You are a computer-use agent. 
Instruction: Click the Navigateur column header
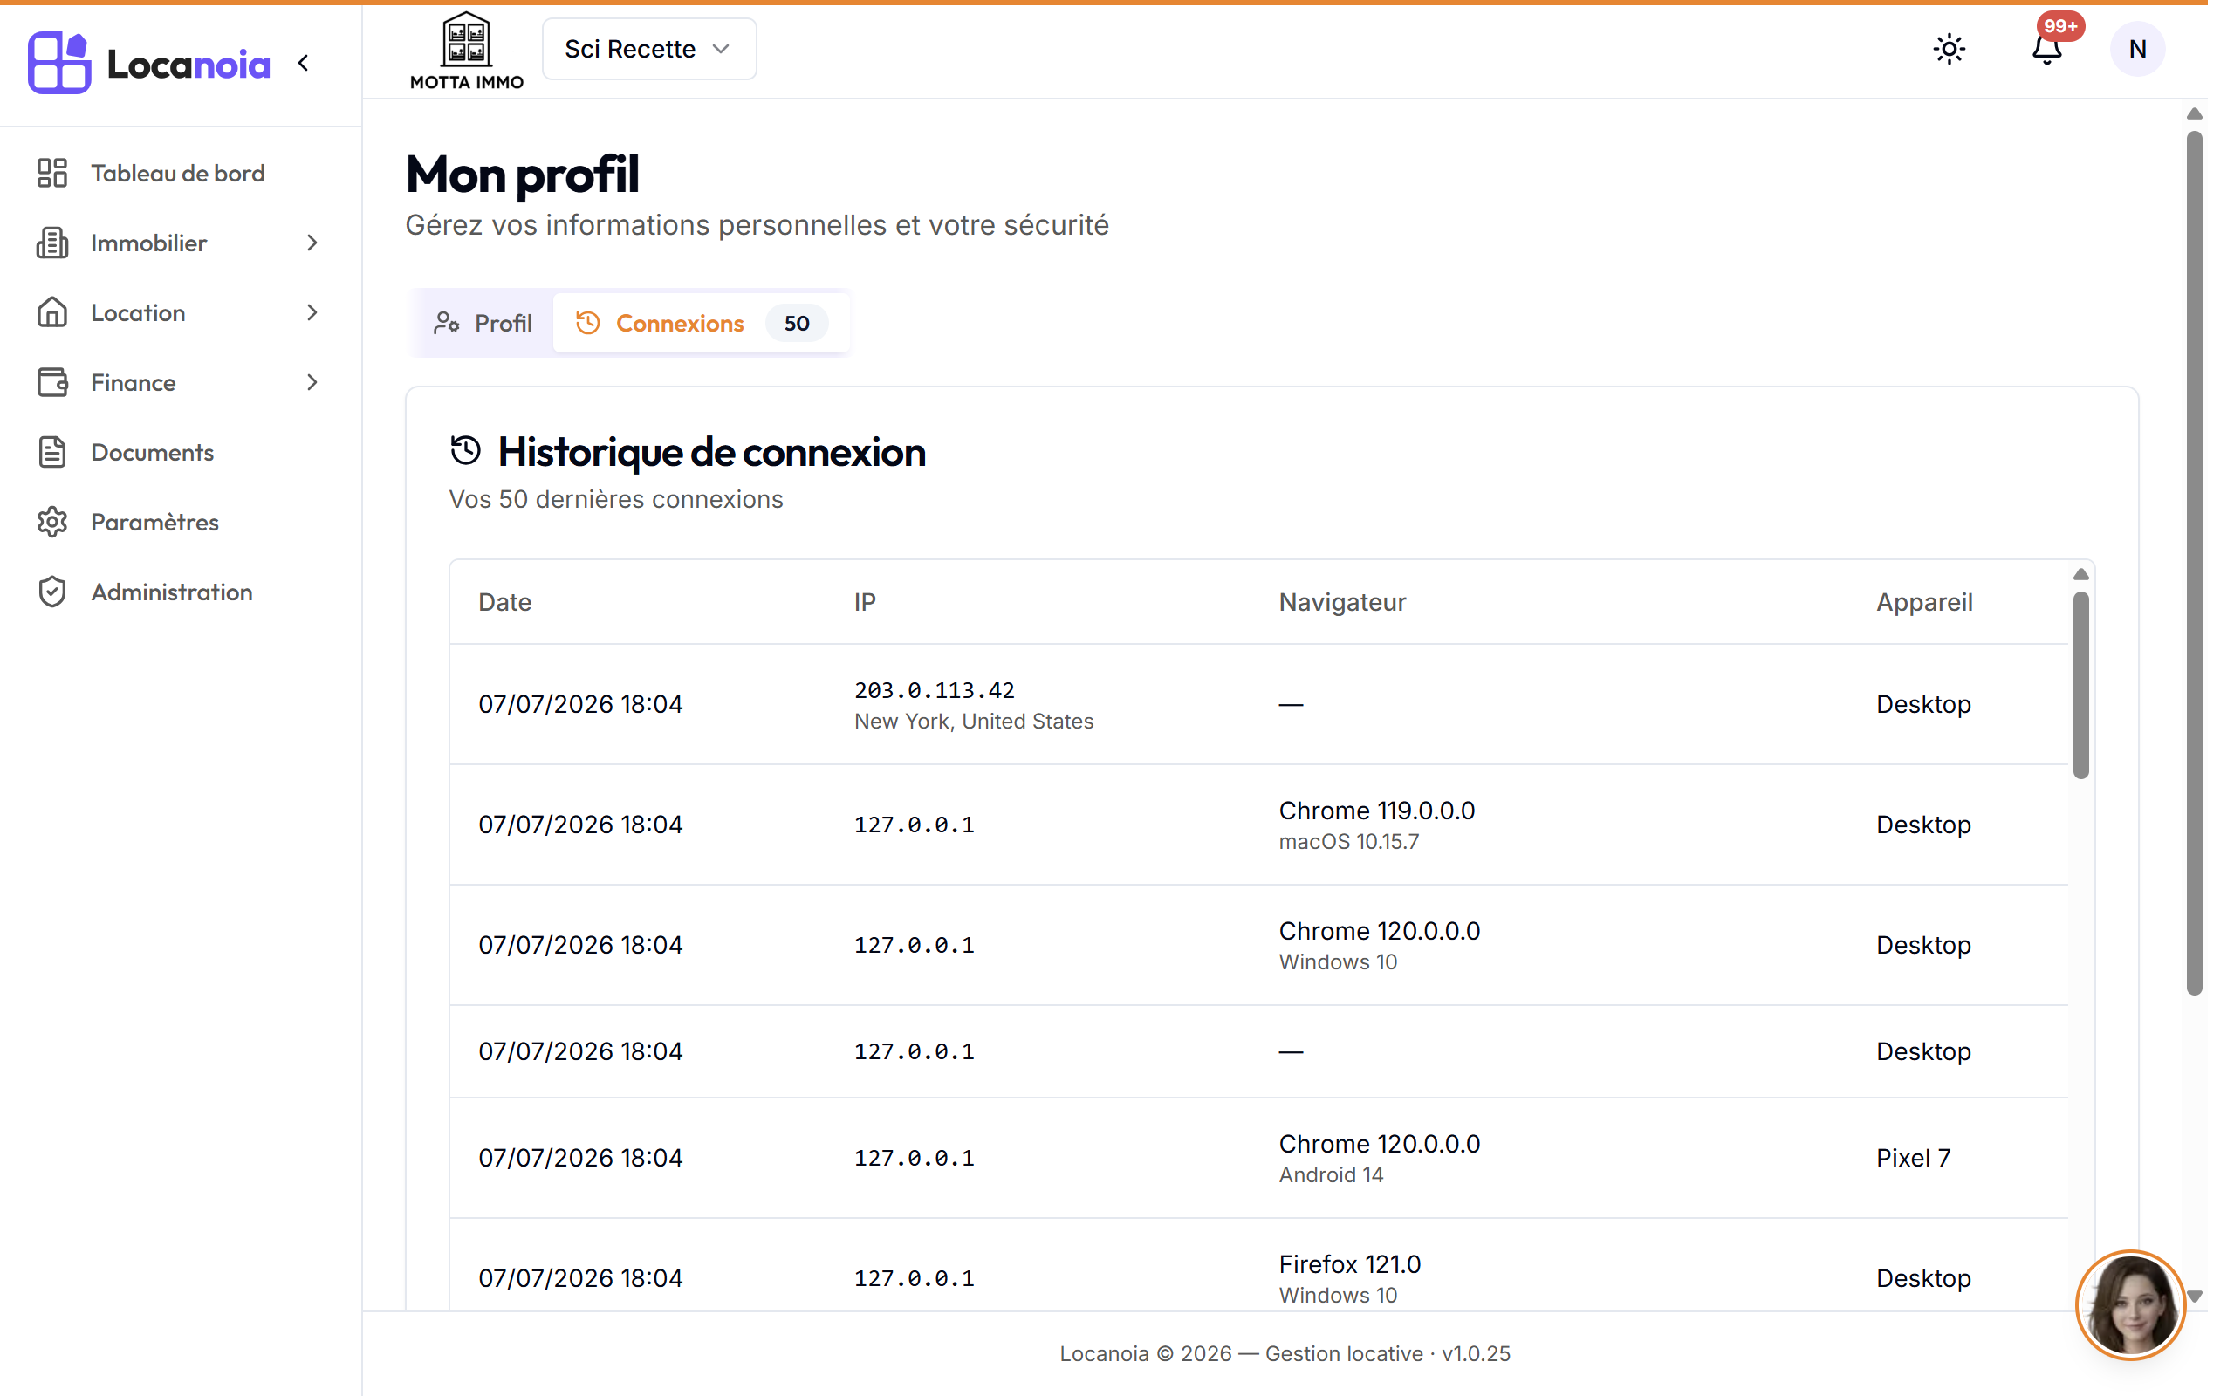[x=1341, y=602]
